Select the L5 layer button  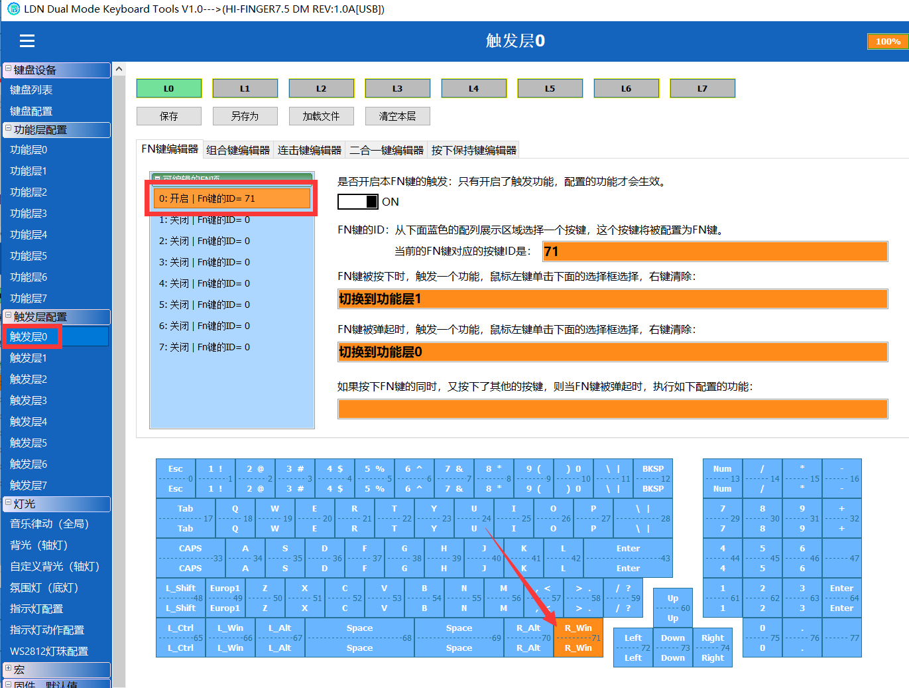550,88
